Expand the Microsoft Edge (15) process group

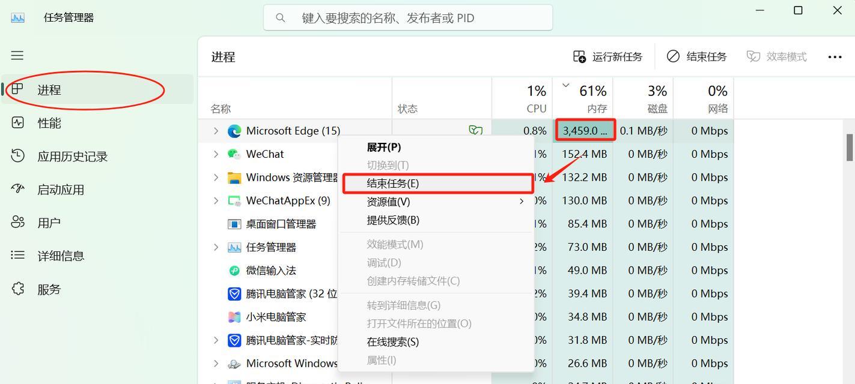[216, 131]
